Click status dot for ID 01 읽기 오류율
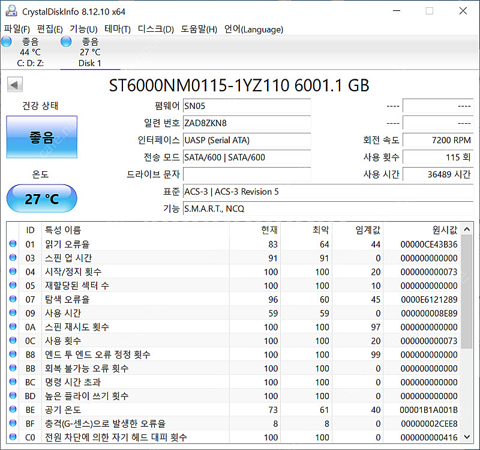The width and height of the screenshot is (480, 450). click(x=13, y=244)
